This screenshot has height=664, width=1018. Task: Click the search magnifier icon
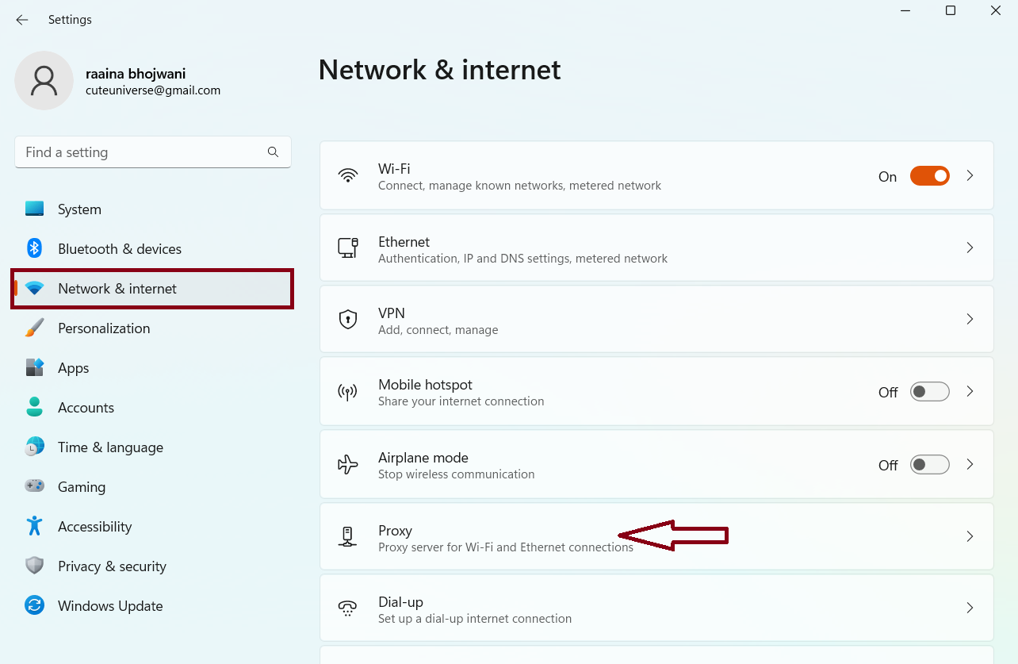[x=273, y=152]
